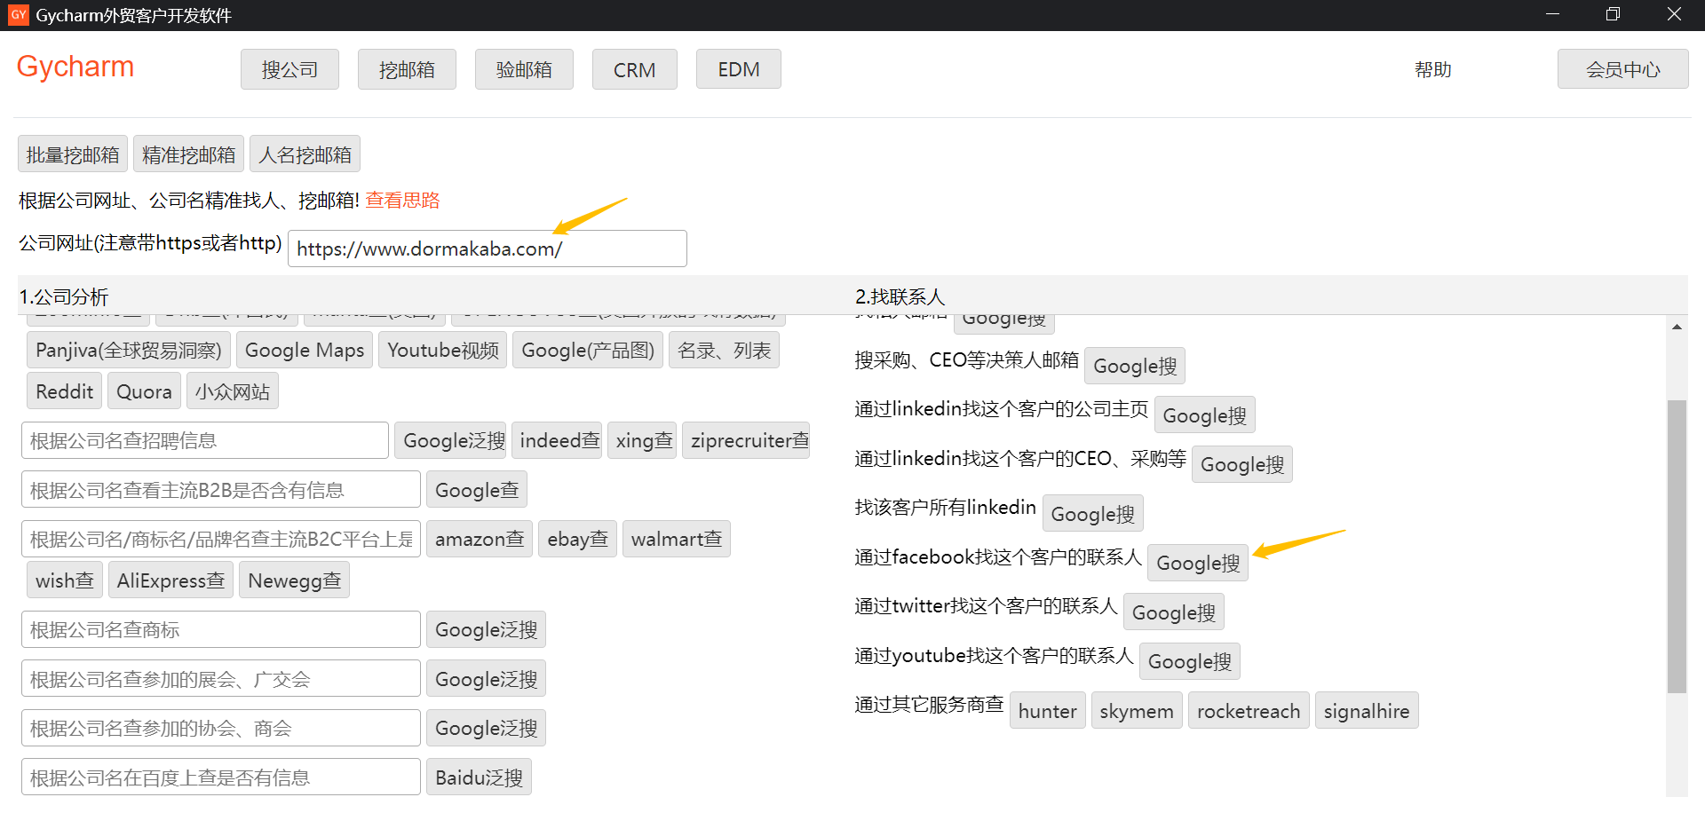The image size is (1705, 813).
Task: Click the ziprecruiter查 button
Action: click(746, 440)
